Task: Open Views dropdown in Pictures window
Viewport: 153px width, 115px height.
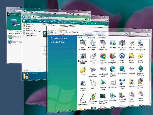Action: tap(37, 21)
